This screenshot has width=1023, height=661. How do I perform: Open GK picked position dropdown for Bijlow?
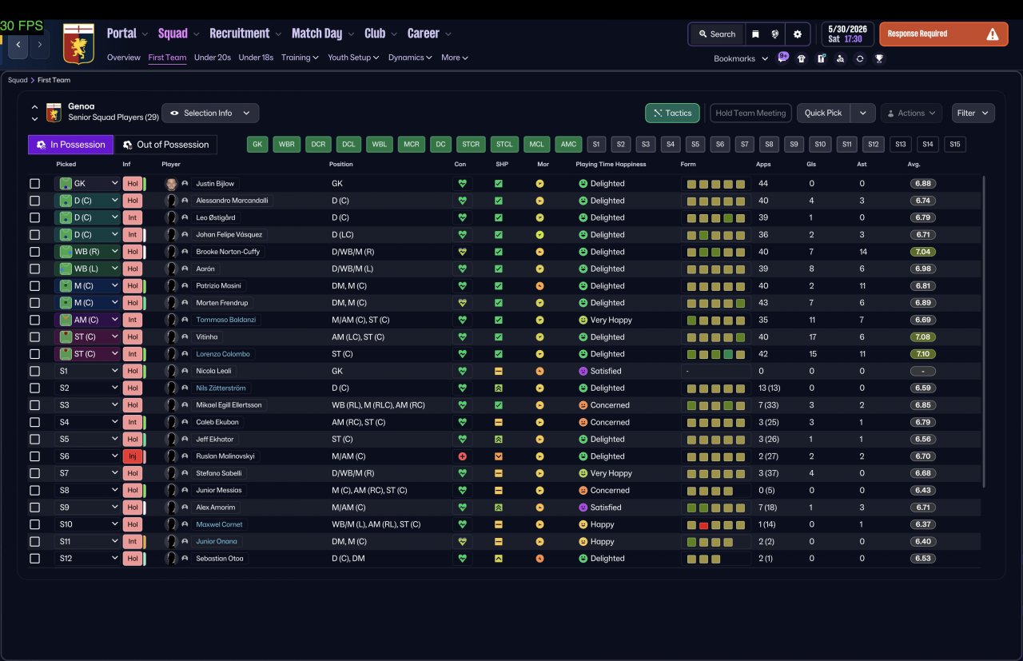(x=87, y=183)
